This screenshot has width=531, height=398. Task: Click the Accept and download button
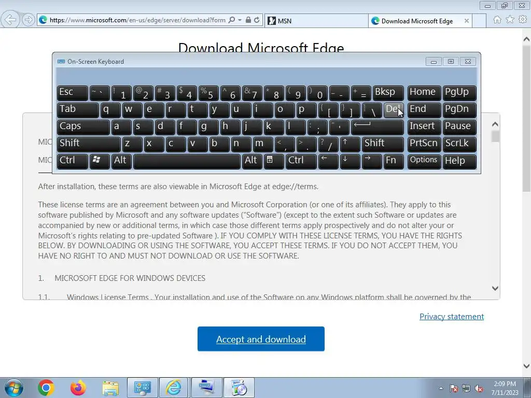click(261, 339)
